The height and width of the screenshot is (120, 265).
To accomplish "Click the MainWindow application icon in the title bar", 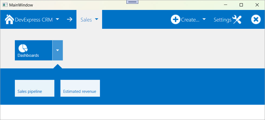I will point(5,5).
